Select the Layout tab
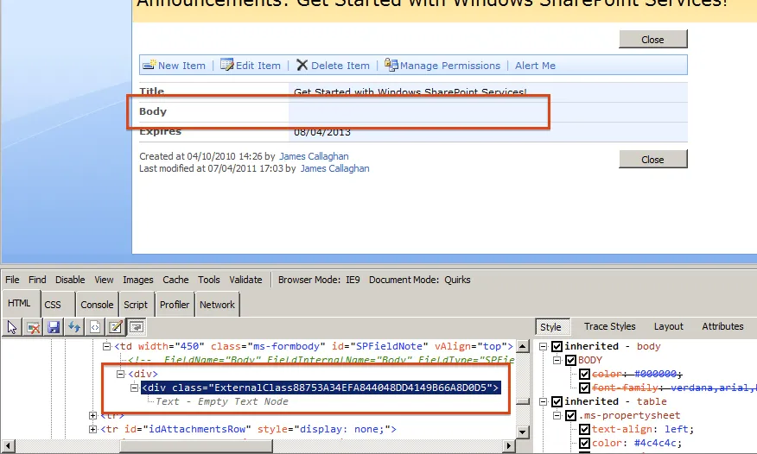 point(669,326)
